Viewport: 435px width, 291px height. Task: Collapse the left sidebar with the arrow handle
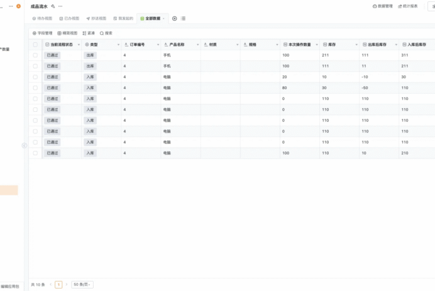(25, 146)
